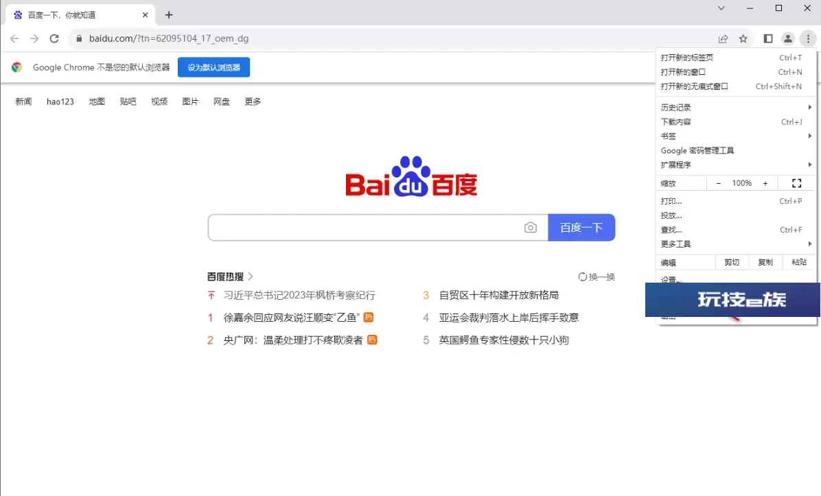
Task: Open hot search 央广网：温柔处理打不疼欺凌者
Action: click(293, 340)
